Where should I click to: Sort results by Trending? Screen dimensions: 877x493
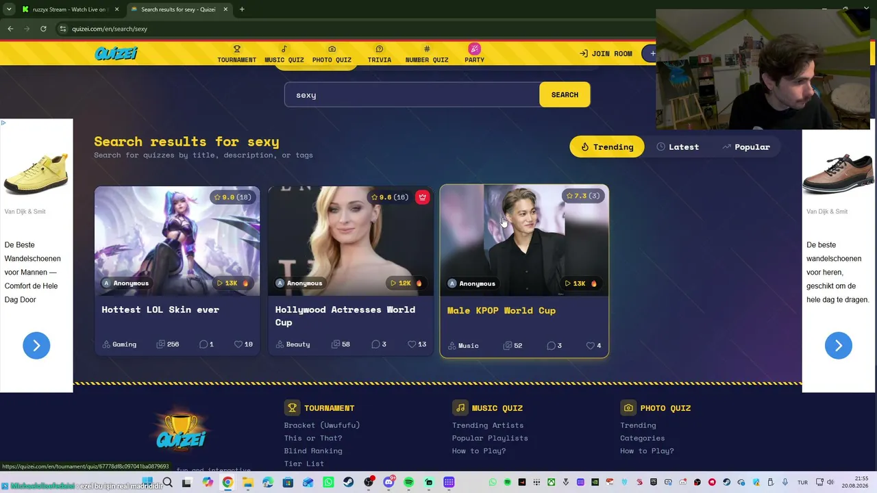tap(607, 147)
